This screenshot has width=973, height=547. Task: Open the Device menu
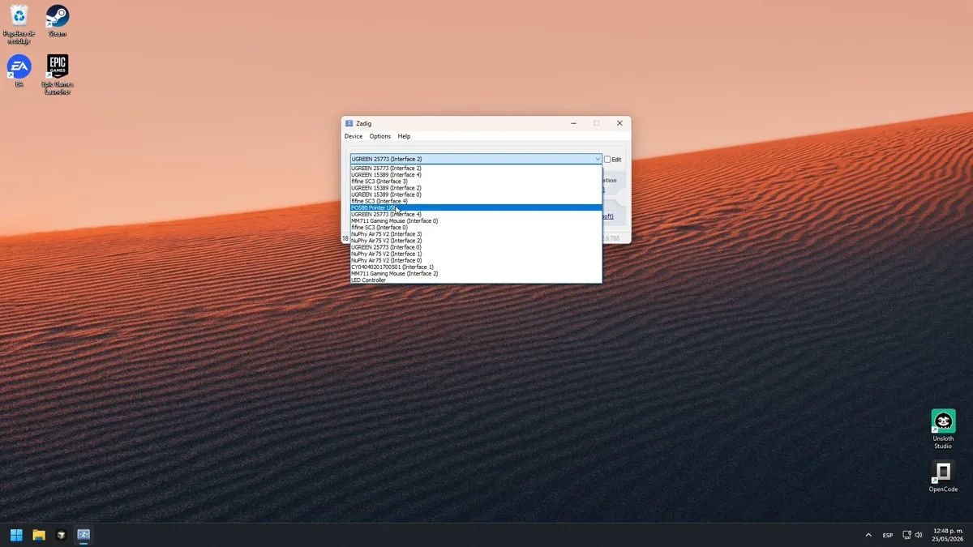point(354,136)
